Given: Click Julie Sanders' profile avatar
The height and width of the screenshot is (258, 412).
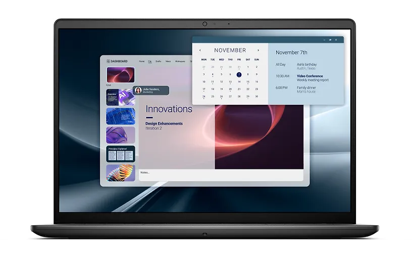Looking at the screenshot, I should pos(138,91).
